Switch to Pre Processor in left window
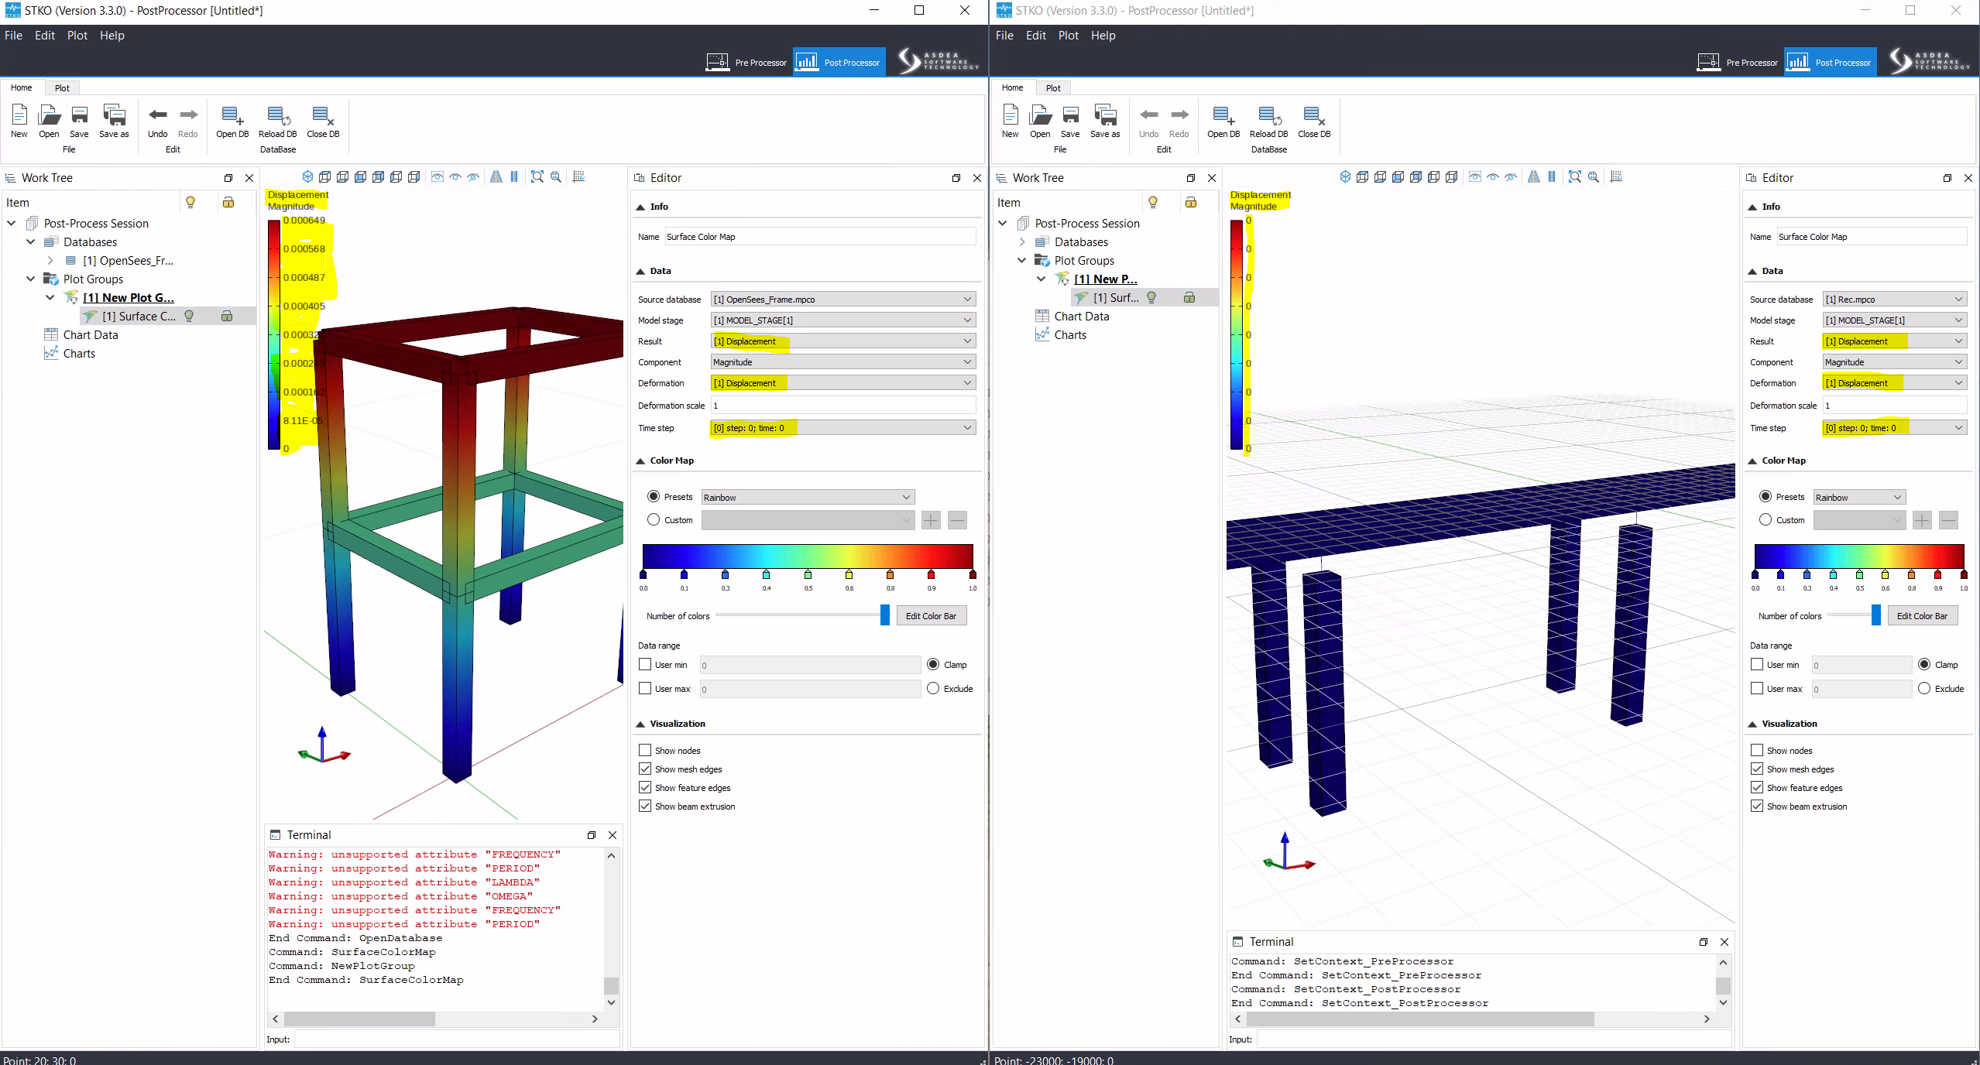The height and width of the screenshot is (1065, 1980). coord(746,62)
